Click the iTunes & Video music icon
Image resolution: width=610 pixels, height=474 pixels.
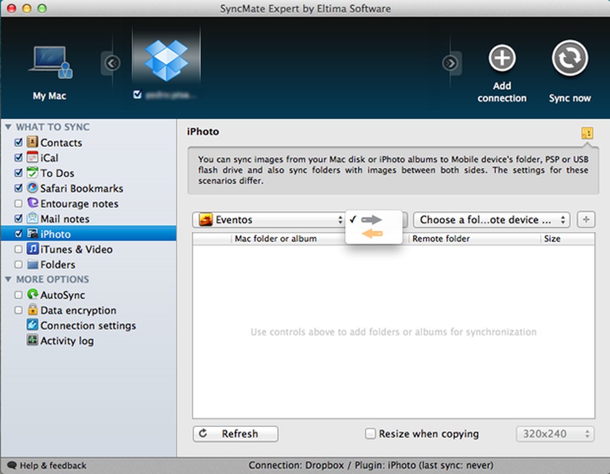[32, 249]
